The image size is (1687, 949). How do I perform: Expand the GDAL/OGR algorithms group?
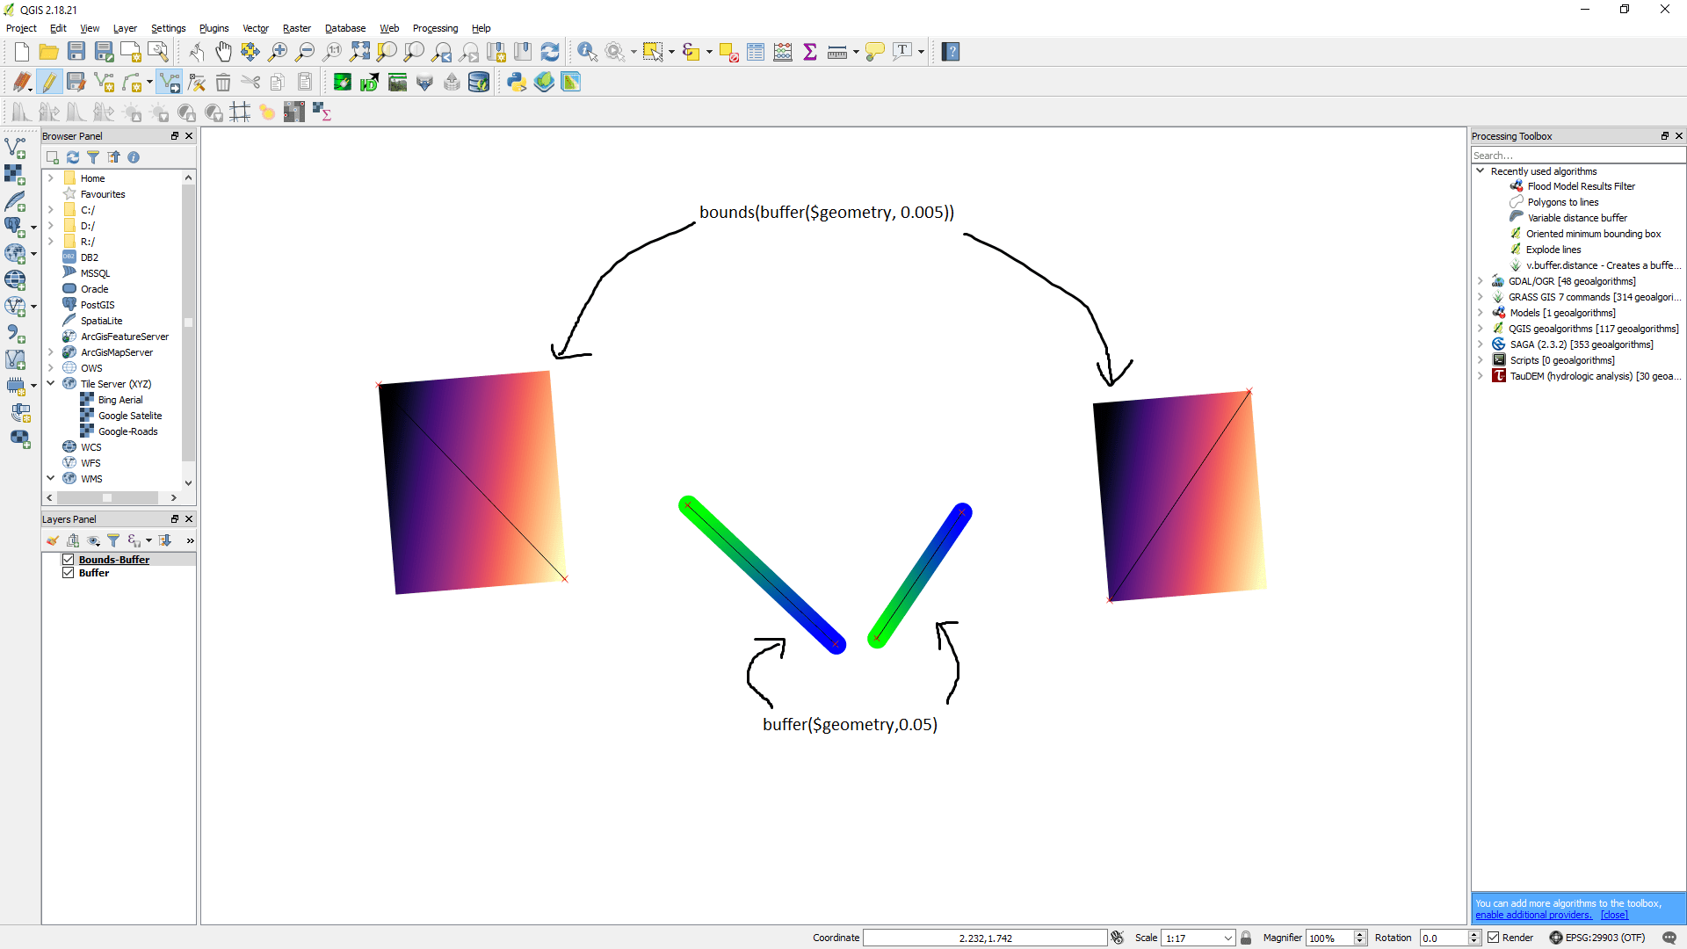[x=1481, y=281]
